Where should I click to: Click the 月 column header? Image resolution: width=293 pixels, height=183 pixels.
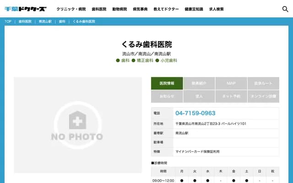click(x=182, y=171)
